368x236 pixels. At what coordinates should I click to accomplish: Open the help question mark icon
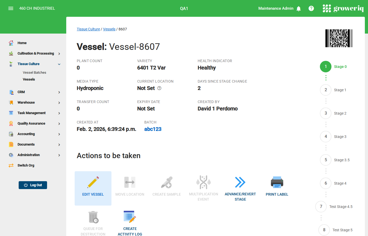(x=311, y=8)
